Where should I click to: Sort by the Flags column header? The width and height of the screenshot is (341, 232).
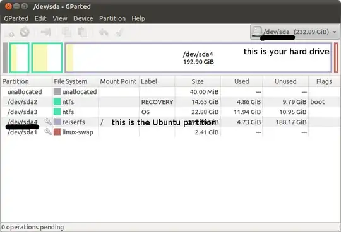pos(324,81)
